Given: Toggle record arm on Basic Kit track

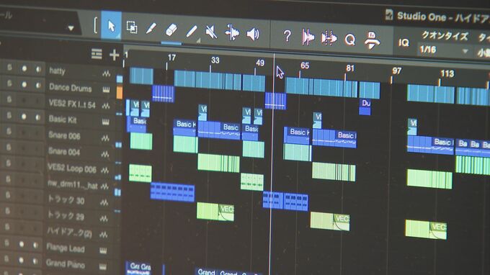Looking at the screenshot, I should click(24, 117).
